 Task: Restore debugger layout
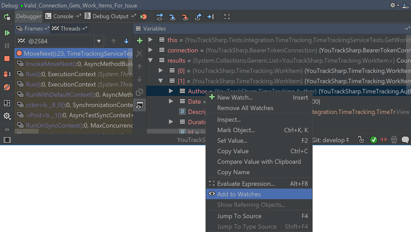[x=7, y=103]
